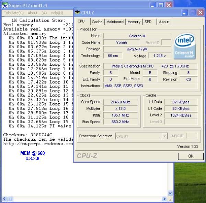Viewport: 206px width, 203px height.
Task: Click the CPU-Z chip icon in title bar
Action: (x=77, y=12)
